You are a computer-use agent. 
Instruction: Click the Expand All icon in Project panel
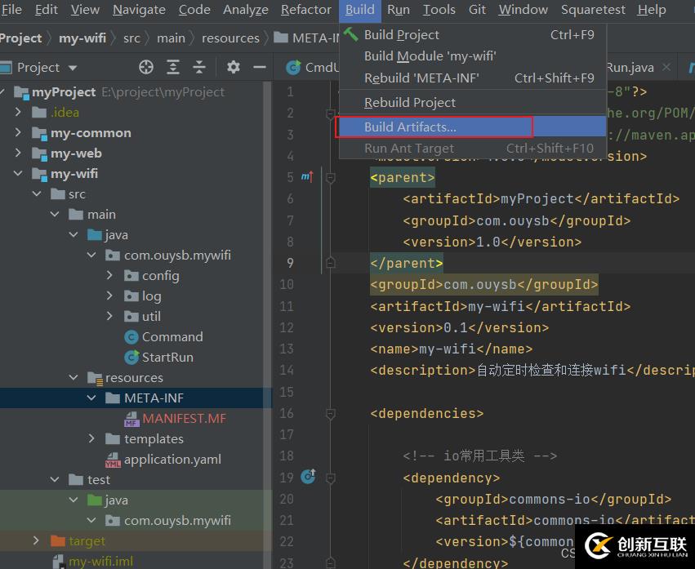tap(173, 67)
